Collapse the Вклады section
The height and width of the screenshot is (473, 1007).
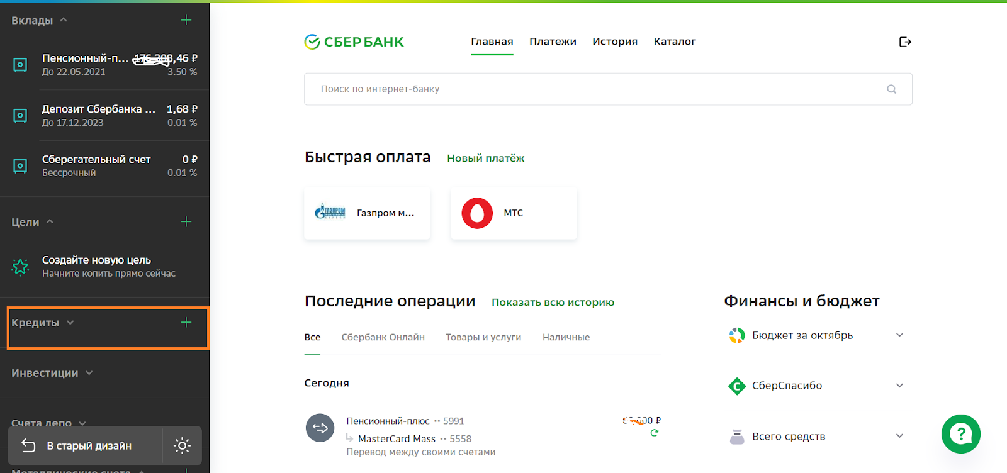pyautogui.click(x=64, y=20)
